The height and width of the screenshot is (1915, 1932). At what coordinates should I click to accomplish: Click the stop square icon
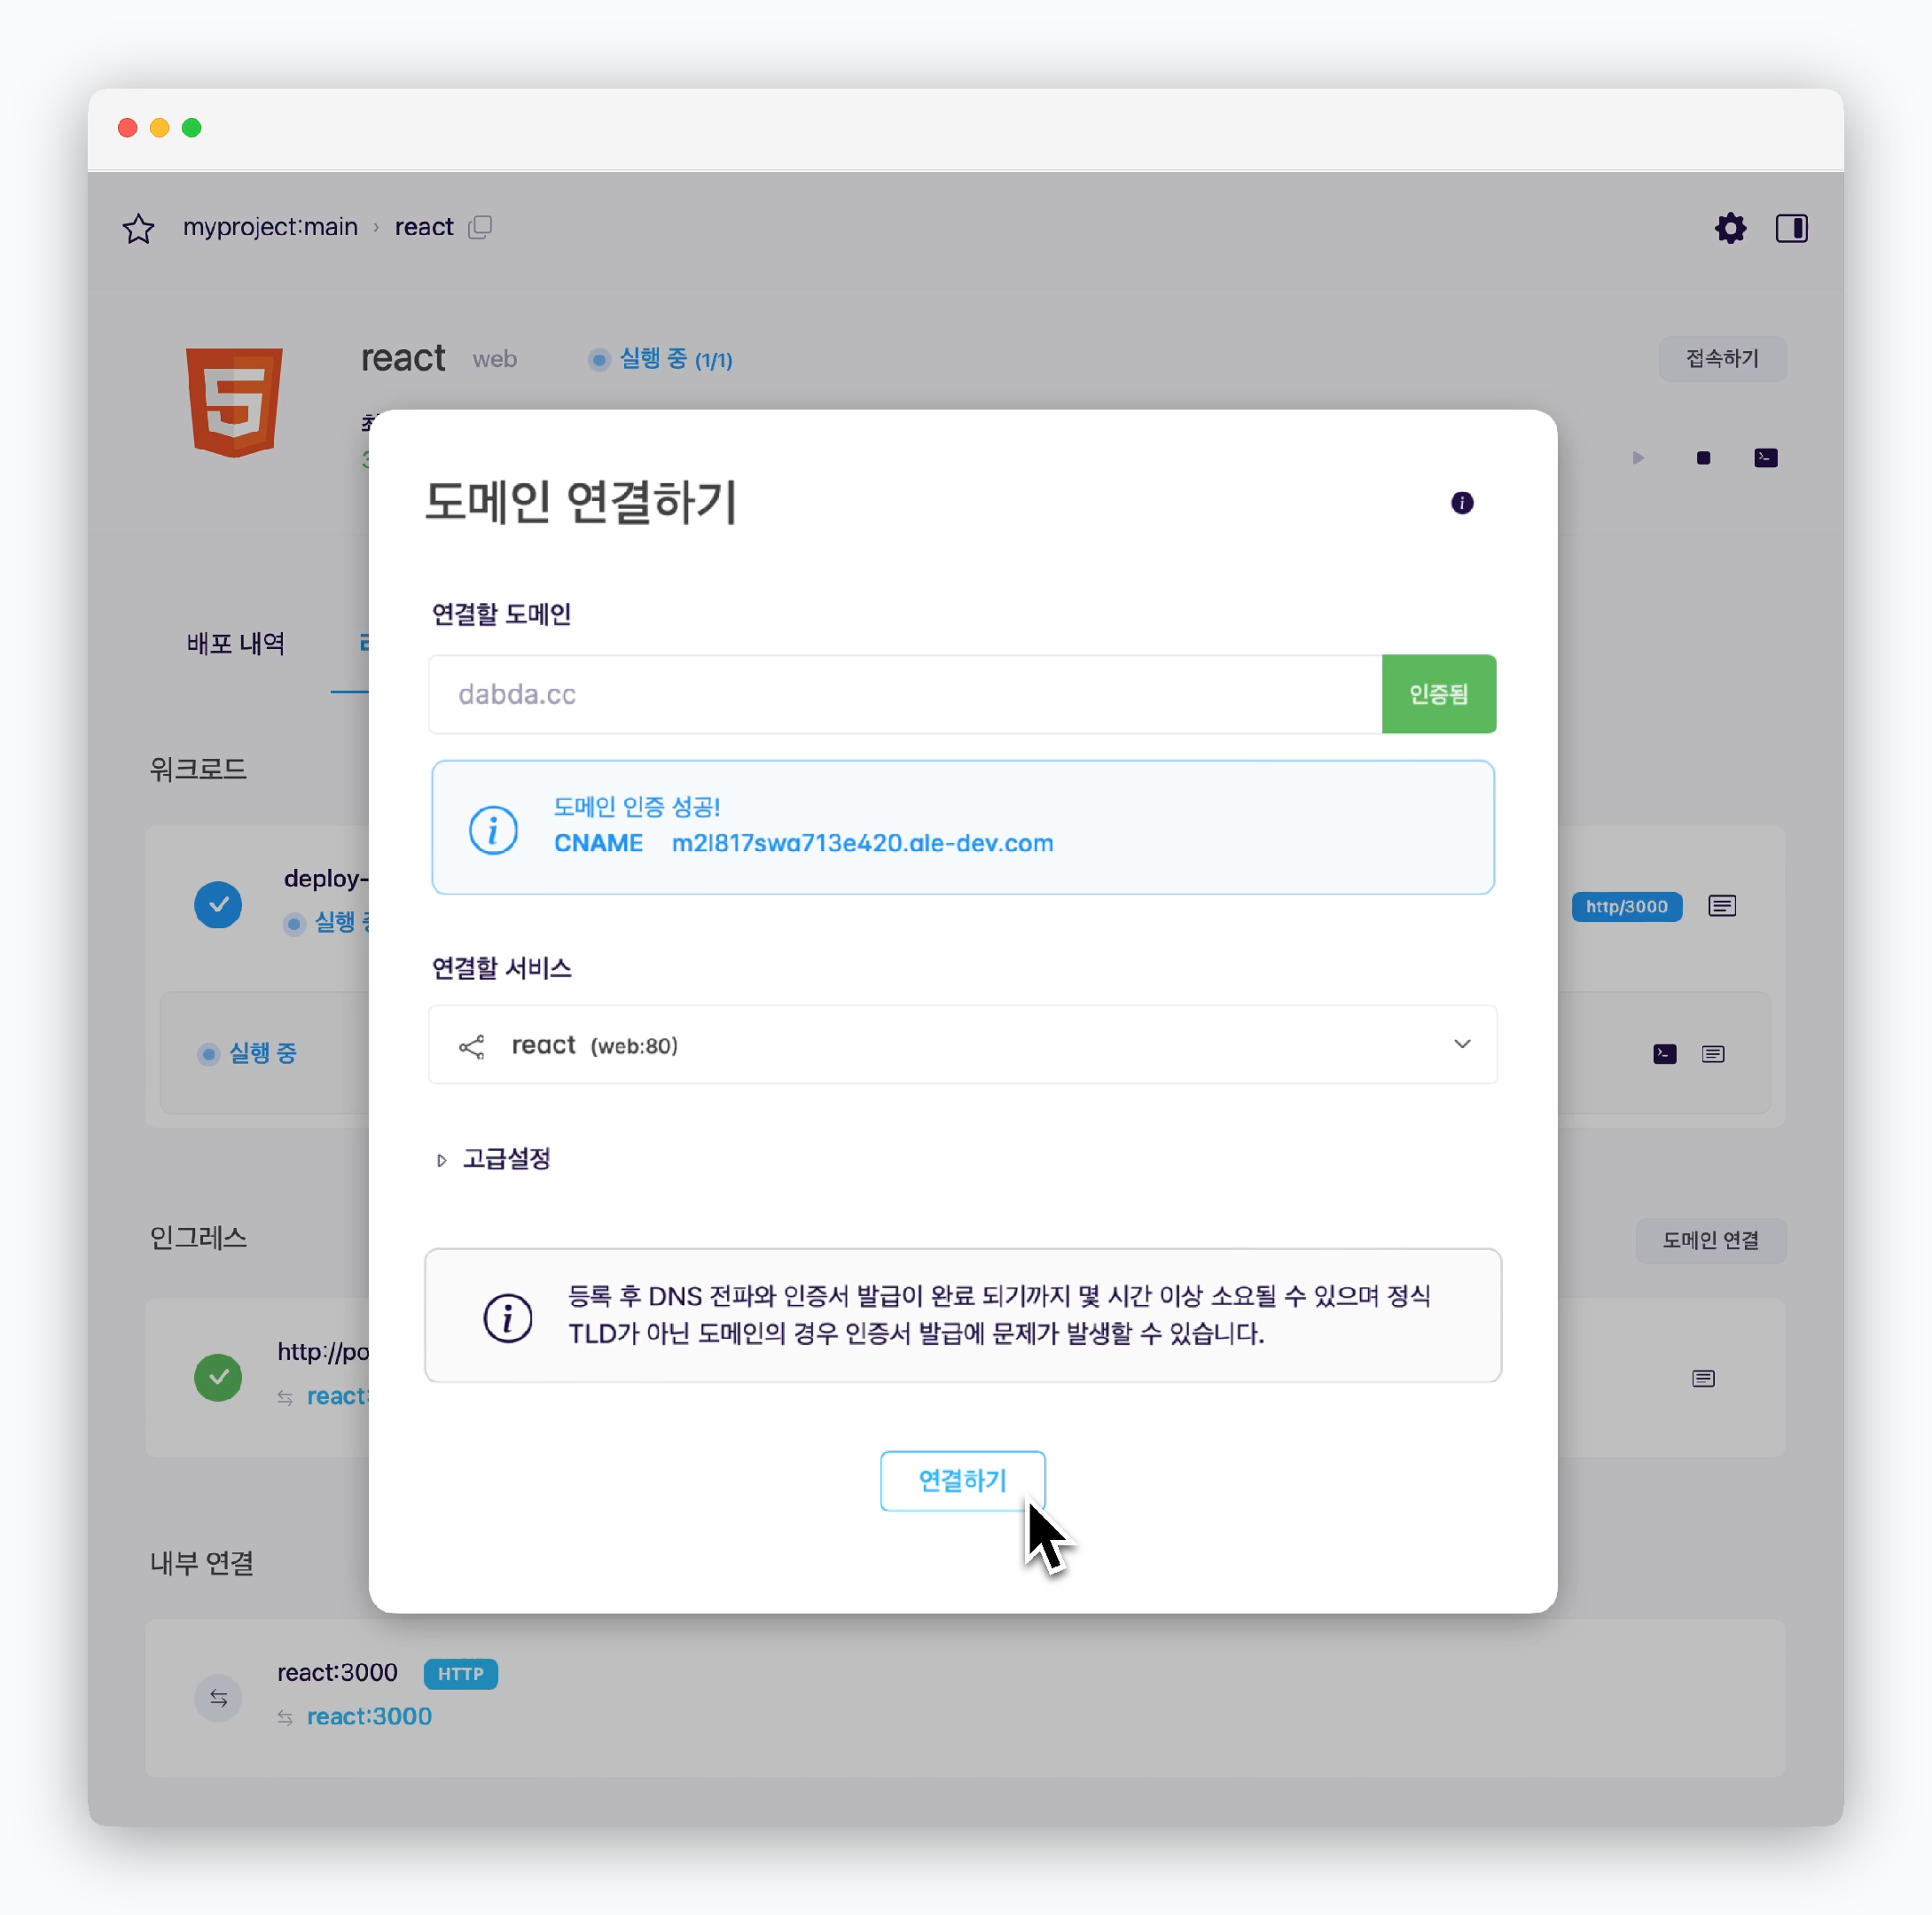pos(1703,458)
